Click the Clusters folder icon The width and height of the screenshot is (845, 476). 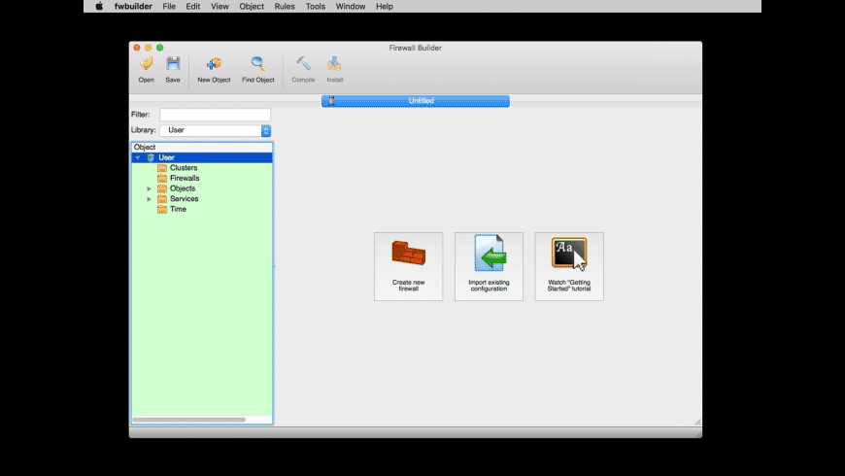coord(161,168)
